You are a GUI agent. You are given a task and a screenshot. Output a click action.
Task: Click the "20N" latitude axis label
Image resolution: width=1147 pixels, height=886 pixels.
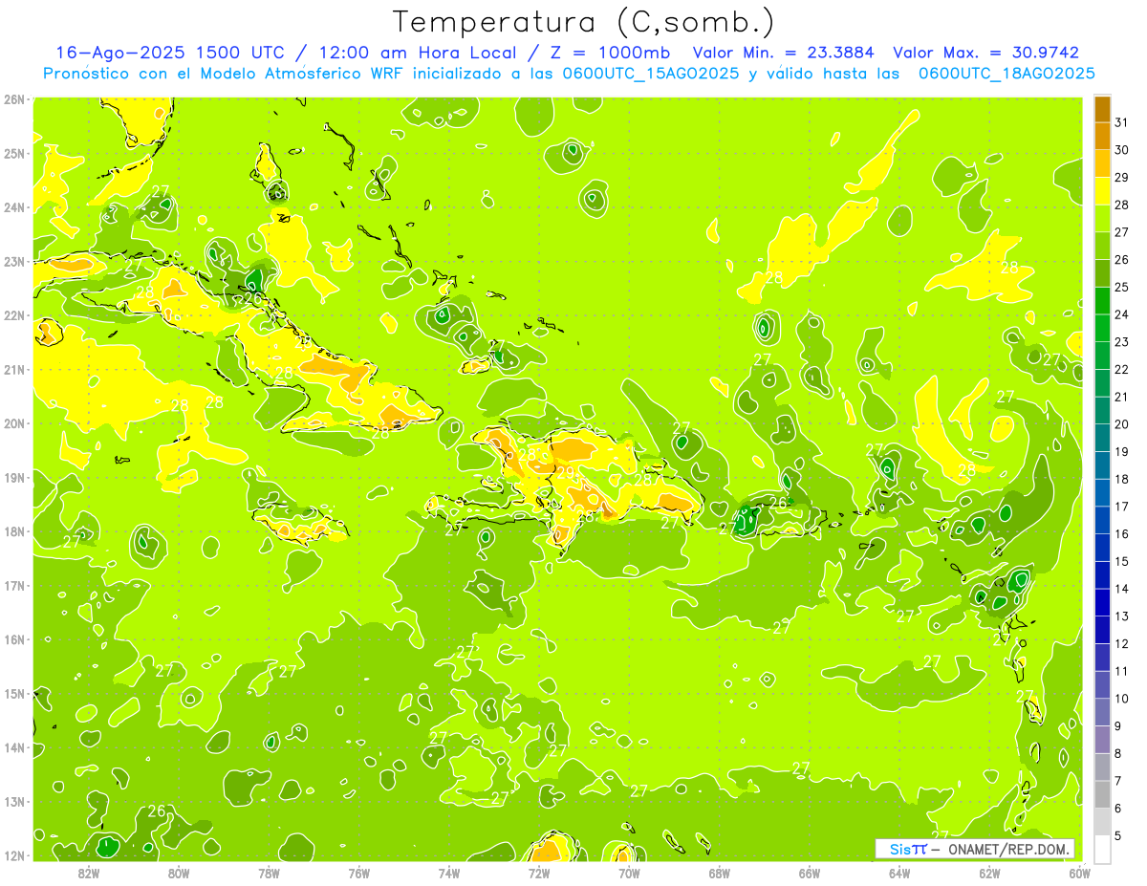tap(13, 423)
